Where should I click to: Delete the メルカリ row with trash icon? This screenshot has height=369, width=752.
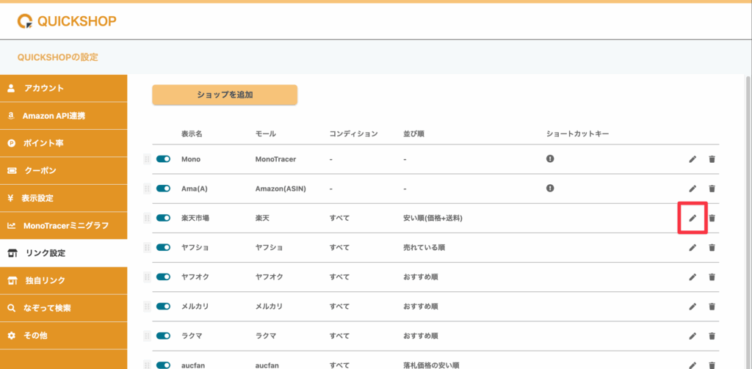(x=712, y=306)
